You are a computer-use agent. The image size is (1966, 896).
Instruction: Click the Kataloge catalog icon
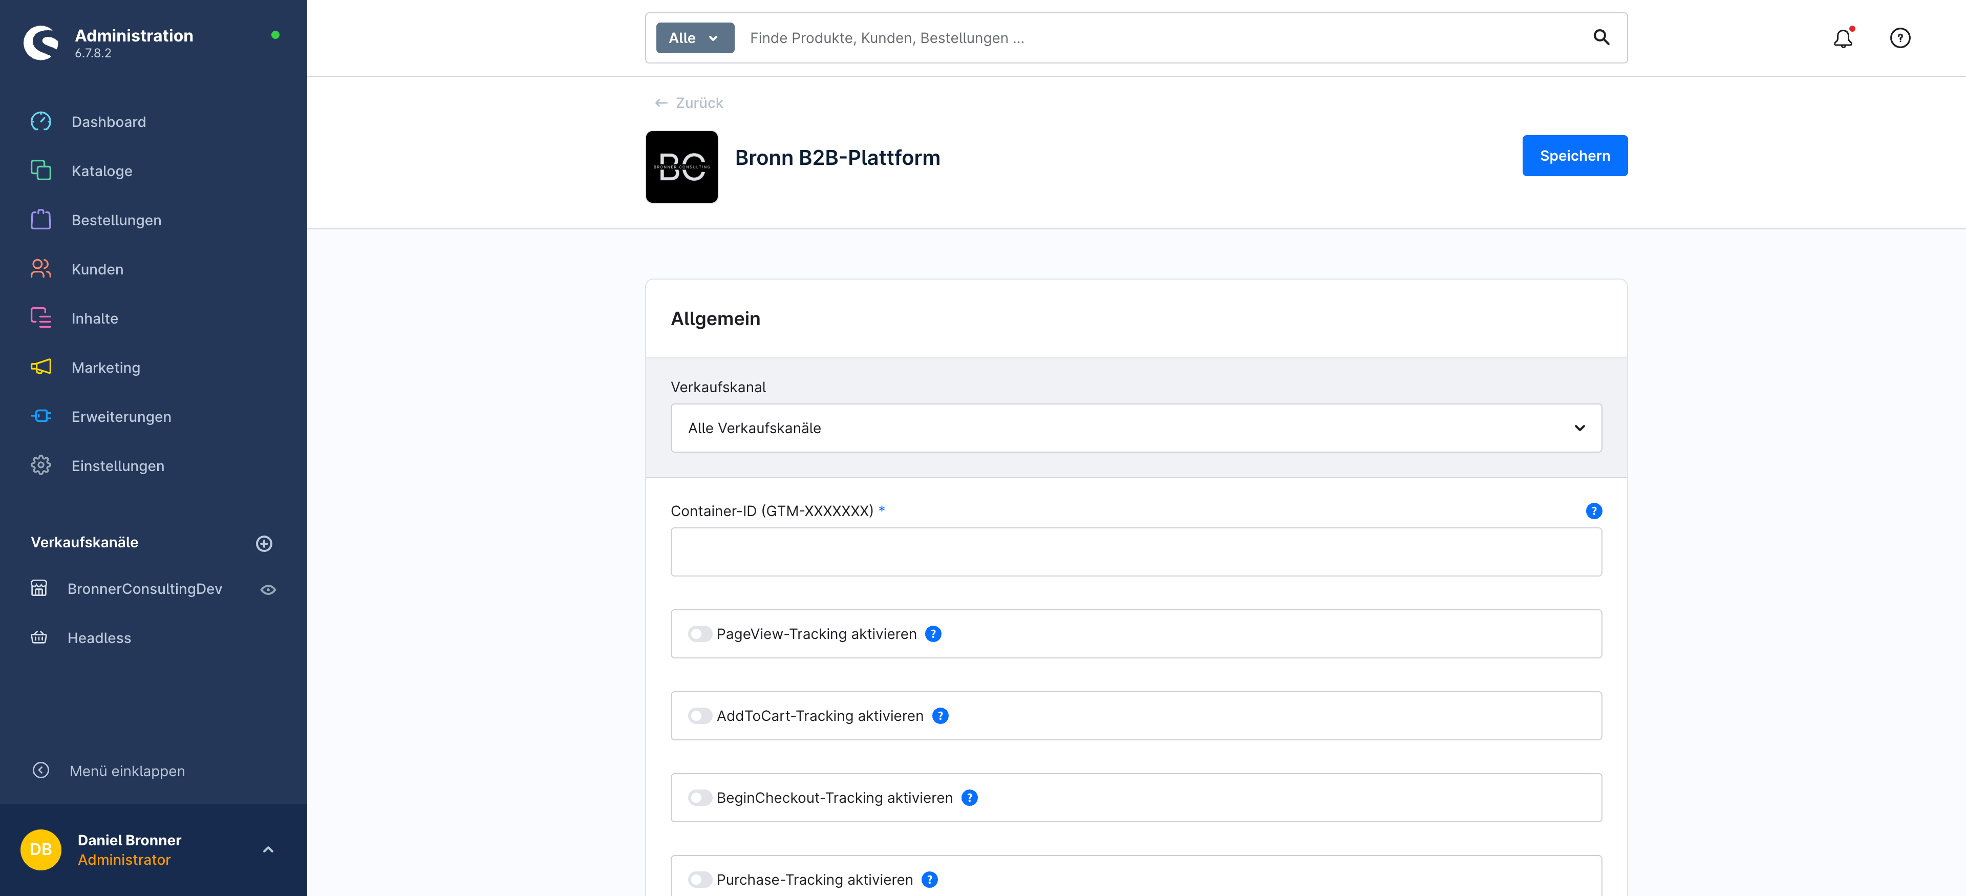click(x=41, y=170)
